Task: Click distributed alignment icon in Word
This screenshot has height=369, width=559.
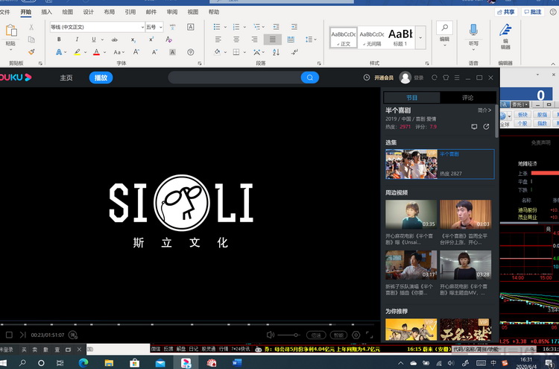Action: pyautogui.click(x=291, y=40)
